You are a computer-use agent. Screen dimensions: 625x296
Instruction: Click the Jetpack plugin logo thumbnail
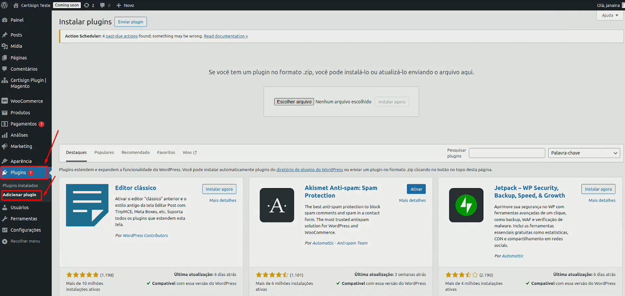466,205
